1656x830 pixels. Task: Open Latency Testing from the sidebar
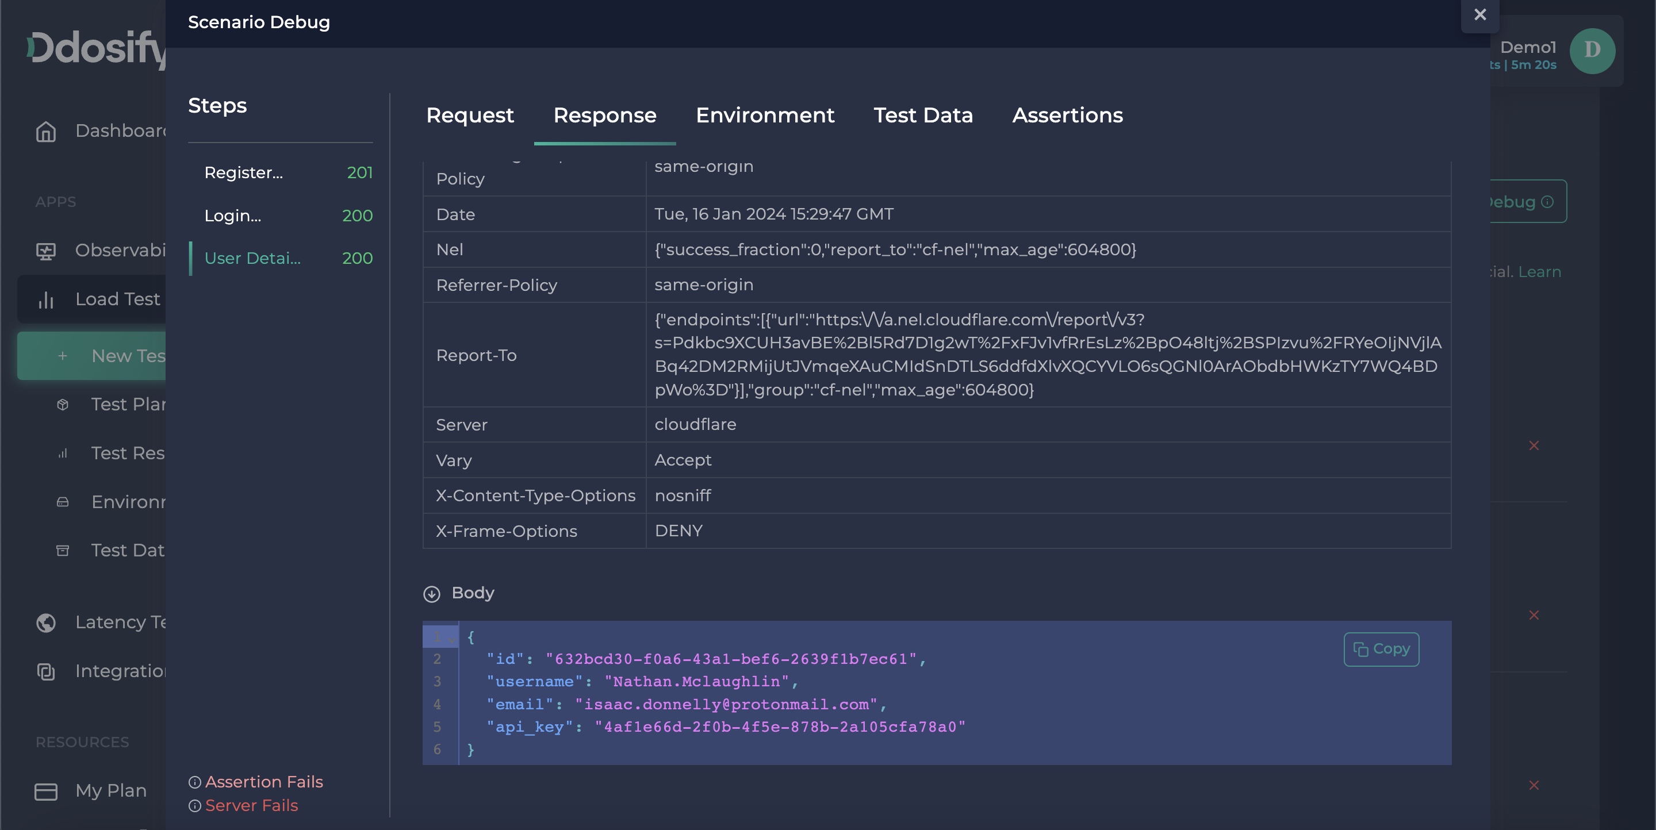click(x=45, y=622)
